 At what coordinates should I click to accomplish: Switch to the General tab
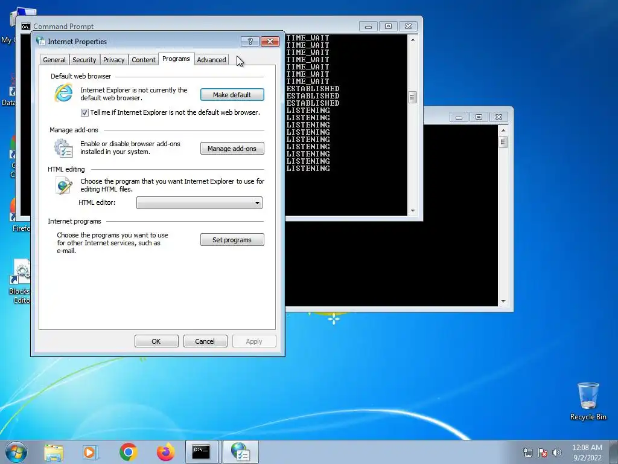pos(54,60)
